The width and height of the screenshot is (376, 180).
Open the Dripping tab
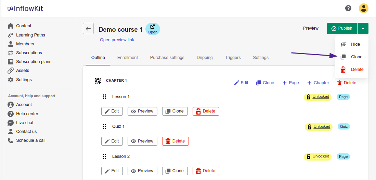205,58
